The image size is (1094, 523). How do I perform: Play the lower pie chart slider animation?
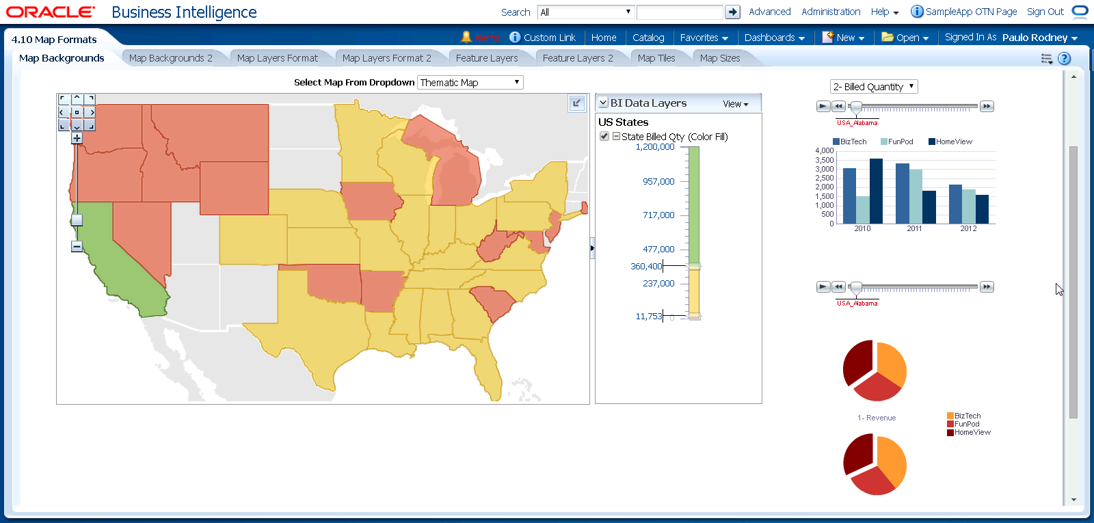pos(823,286)
